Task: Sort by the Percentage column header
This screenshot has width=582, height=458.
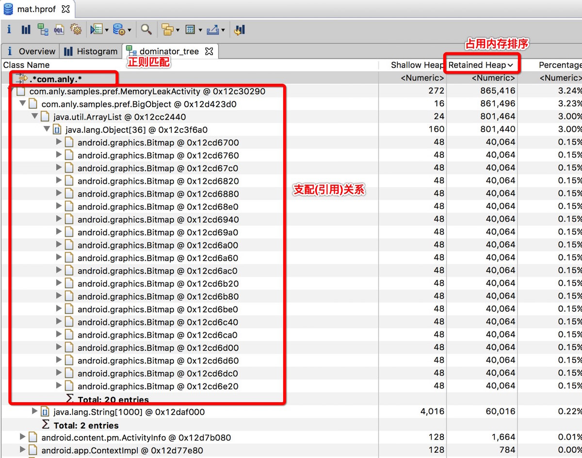Action: [550, 65]
